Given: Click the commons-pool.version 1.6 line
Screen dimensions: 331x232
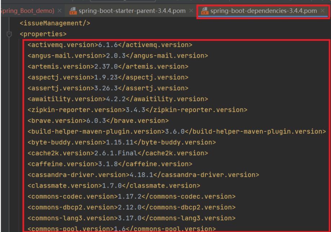Looking at the screenshot, I should tap(122, 229).
